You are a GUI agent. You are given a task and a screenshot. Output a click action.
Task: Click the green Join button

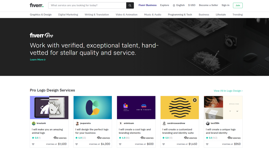point(238,5)
